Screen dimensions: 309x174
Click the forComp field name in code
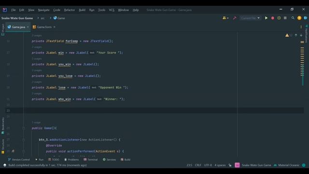[71, 41]
